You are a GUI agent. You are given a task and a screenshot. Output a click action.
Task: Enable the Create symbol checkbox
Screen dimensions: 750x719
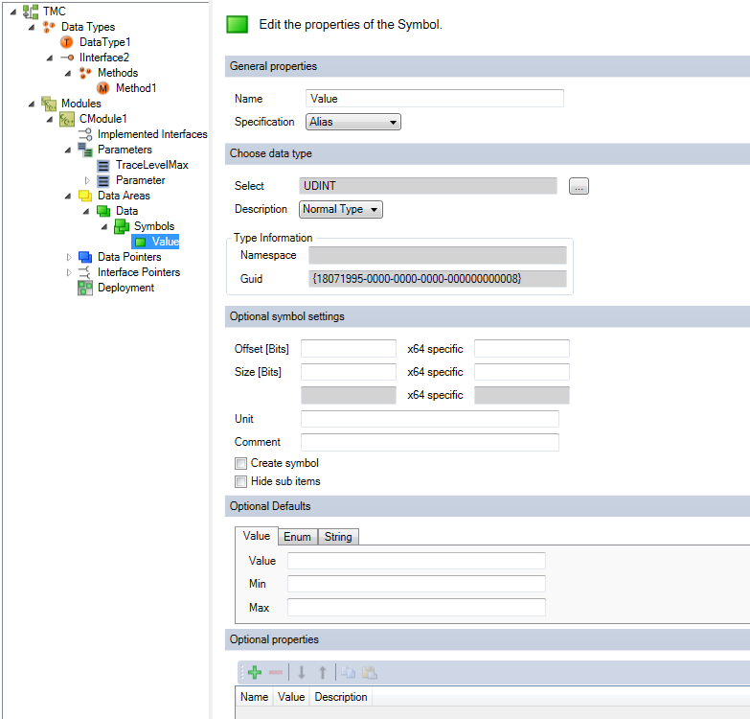(x=240, y=463)
